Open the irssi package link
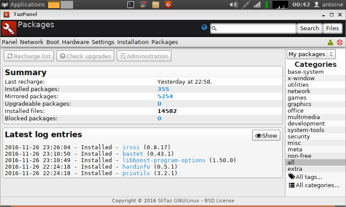 [x=131, y=147]
